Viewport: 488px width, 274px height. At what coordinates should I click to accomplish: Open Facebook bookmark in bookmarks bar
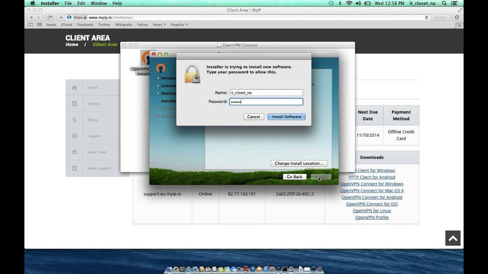pos(85,25)
